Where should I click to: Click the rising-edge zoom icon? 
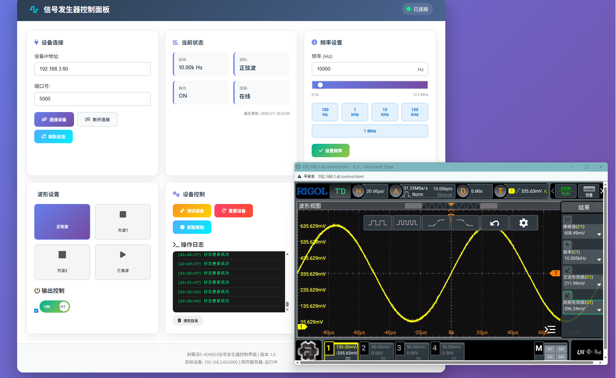[x=436, y=223]
